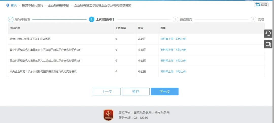Screen dimensions: 274x123
Task: Click 非必报 in the 中央企业 row
Action: 142,72
